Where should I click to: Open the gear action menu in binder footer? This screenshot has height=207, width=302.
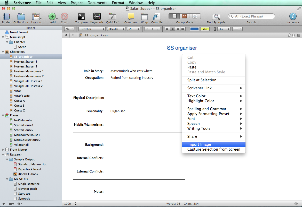[19, 204]
